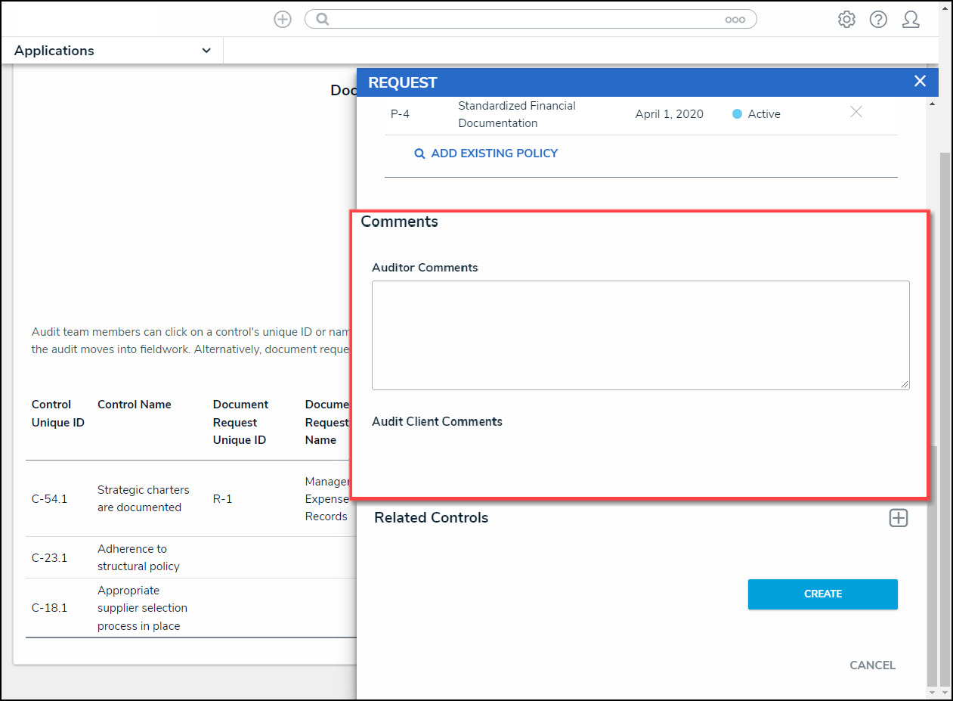Click the Standardized Financial Documentation policy name
Viewport: 953px width, 701px height.
click(x=517, y=114)
